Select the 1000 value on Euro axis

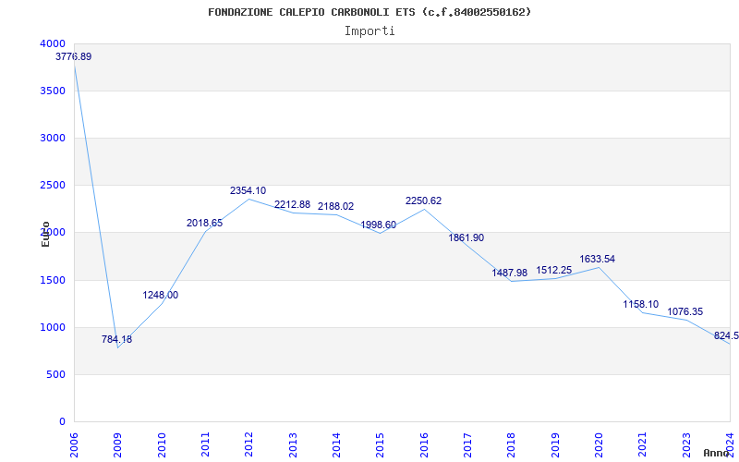[x=51, y=328]
